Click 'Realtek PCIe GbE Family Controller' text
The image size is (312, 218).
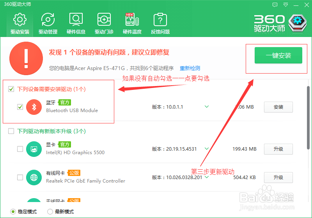tap(85, 181)
